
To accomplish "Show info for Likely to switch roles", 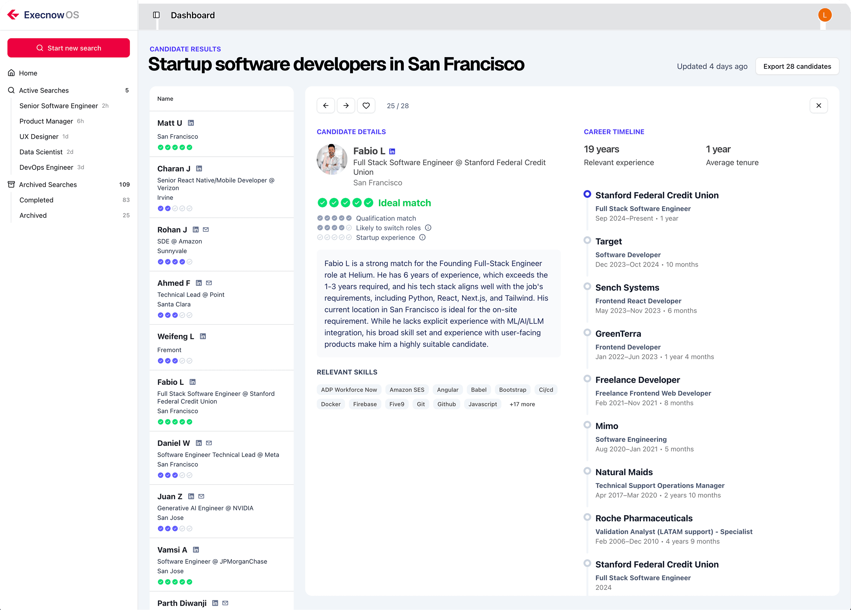I will pos(428,228).
